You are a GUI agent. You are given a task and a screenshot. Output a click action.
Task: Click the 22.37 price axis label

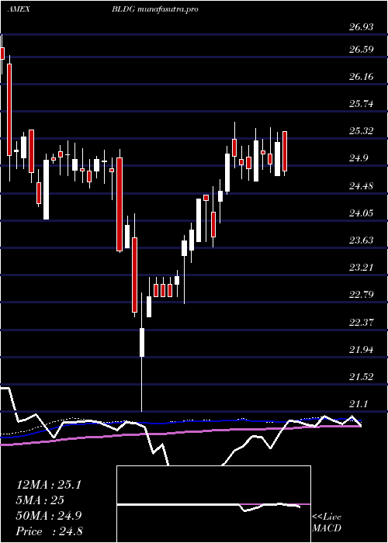click(x=361, y=323)
